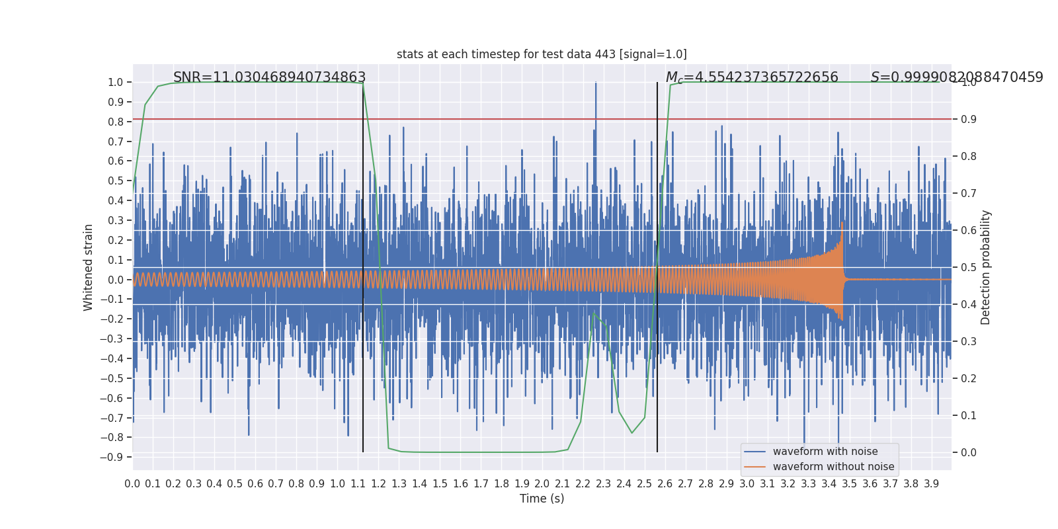Click left y-axis tick label 0.5

tap(116, 181)
